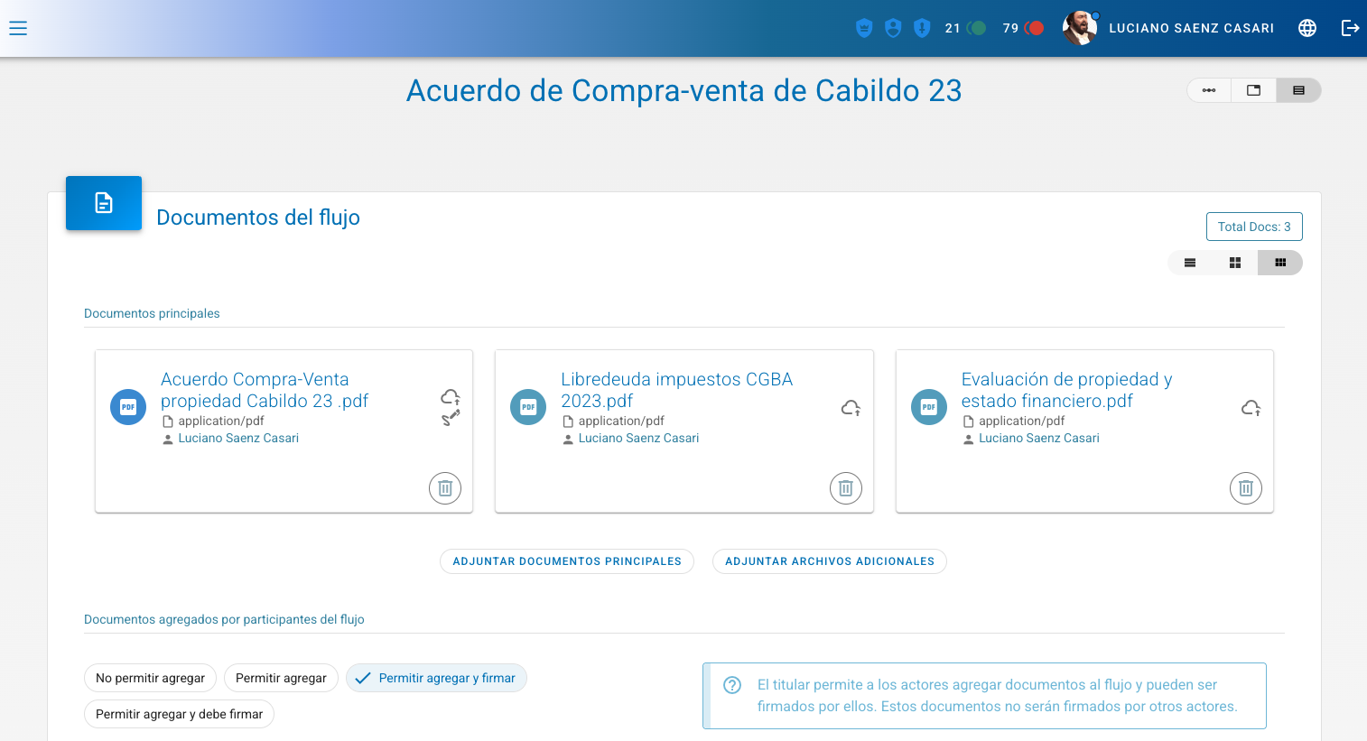The height and width of the screenshot is (741, 1367).
Task: Click 'Adjuntar documentos principales' button
Action: pos(567,561)
